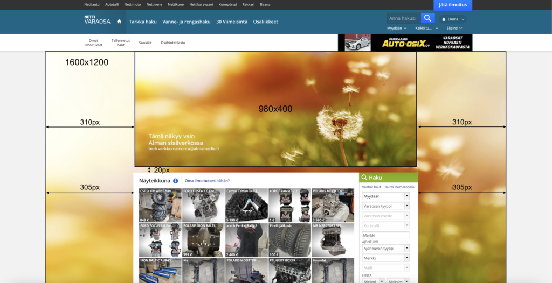This screenshot has width=552, height=283.
Task: Open the Nettikone top link
Action: coord(176,4)
